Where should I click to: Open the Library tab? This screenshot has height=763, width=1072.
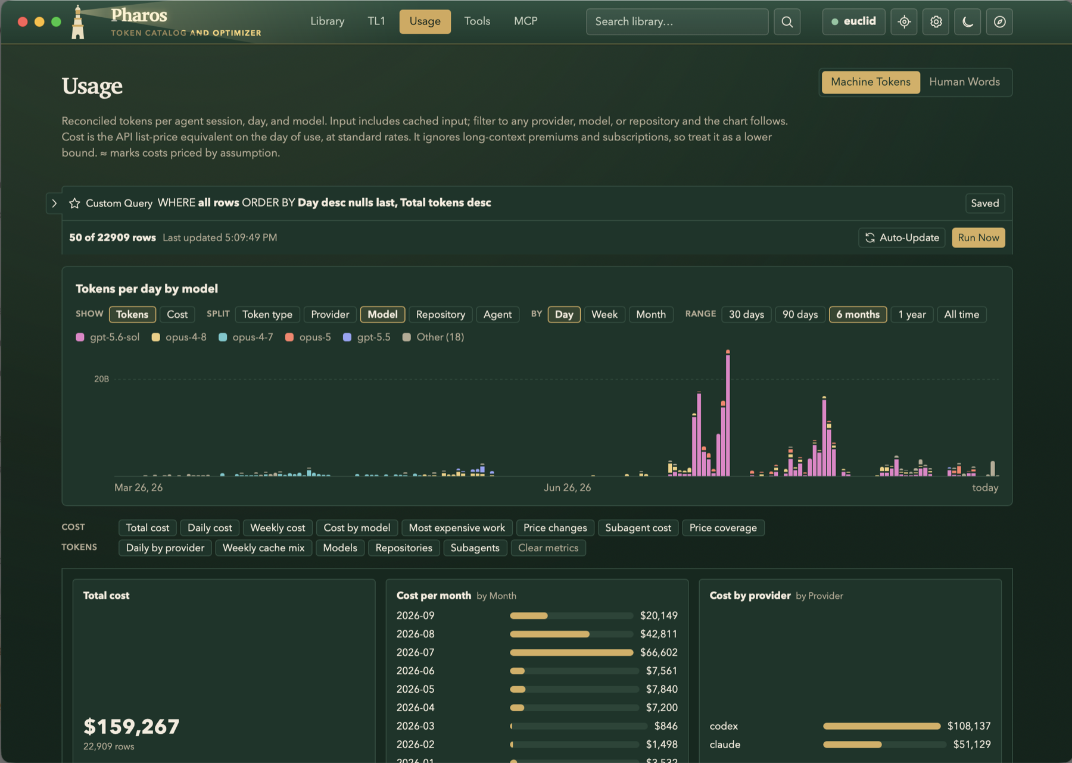[x=328, y=21]
